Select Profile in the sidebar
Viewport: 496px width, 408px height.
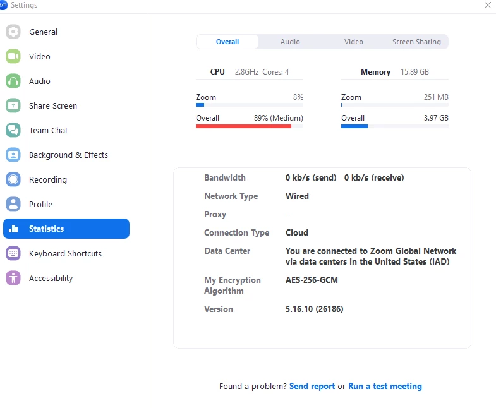coord(66,205)
